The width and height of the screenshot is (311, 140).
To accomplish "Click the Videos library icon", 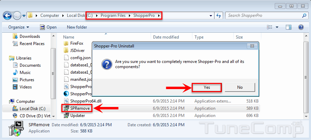I will (x=15, y=87).
